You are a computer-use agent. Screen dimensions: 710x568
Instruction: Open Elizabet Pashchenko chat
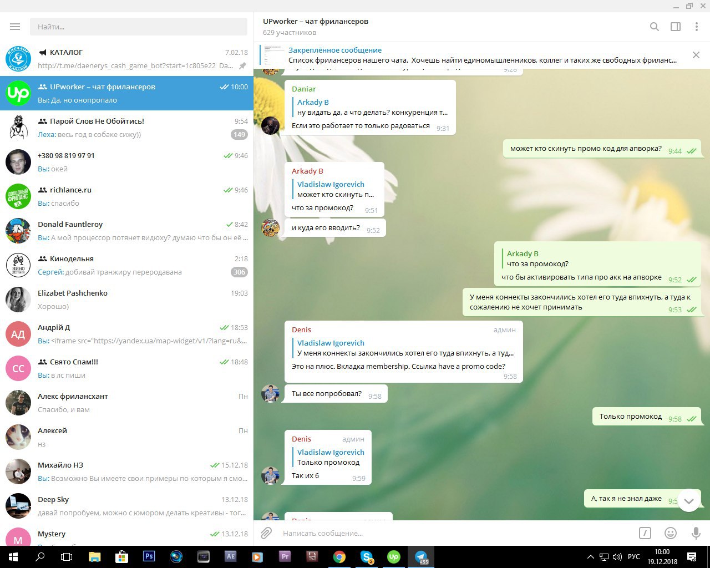click(x=126, y=300)
